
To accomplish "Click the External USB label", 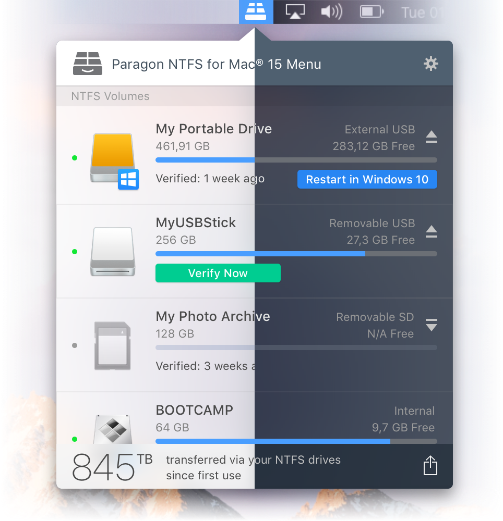I will (x=379, y=130).
